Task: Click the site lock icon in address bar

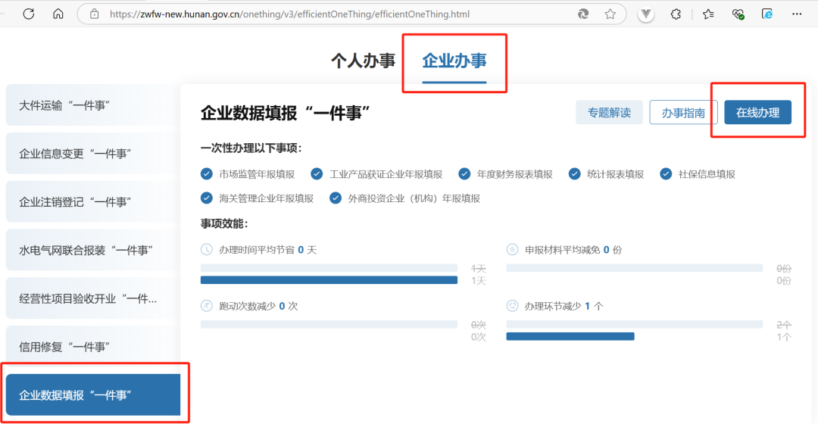Action: tap(95, 14)
